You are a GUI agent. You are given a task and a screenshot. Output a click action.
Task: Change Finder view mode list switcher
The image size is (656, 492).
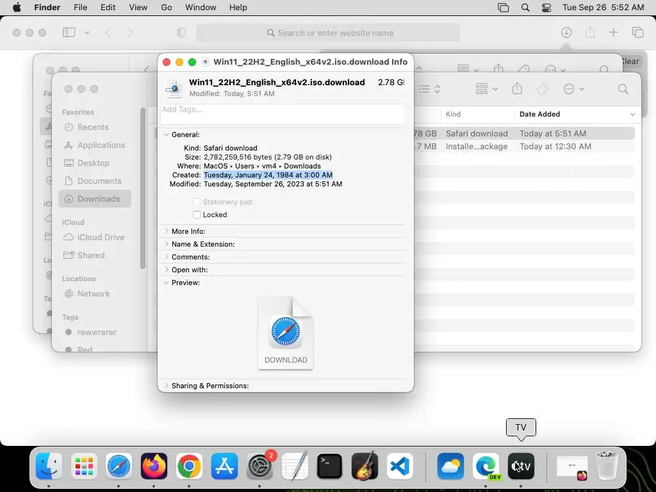(x=430, y=88)
